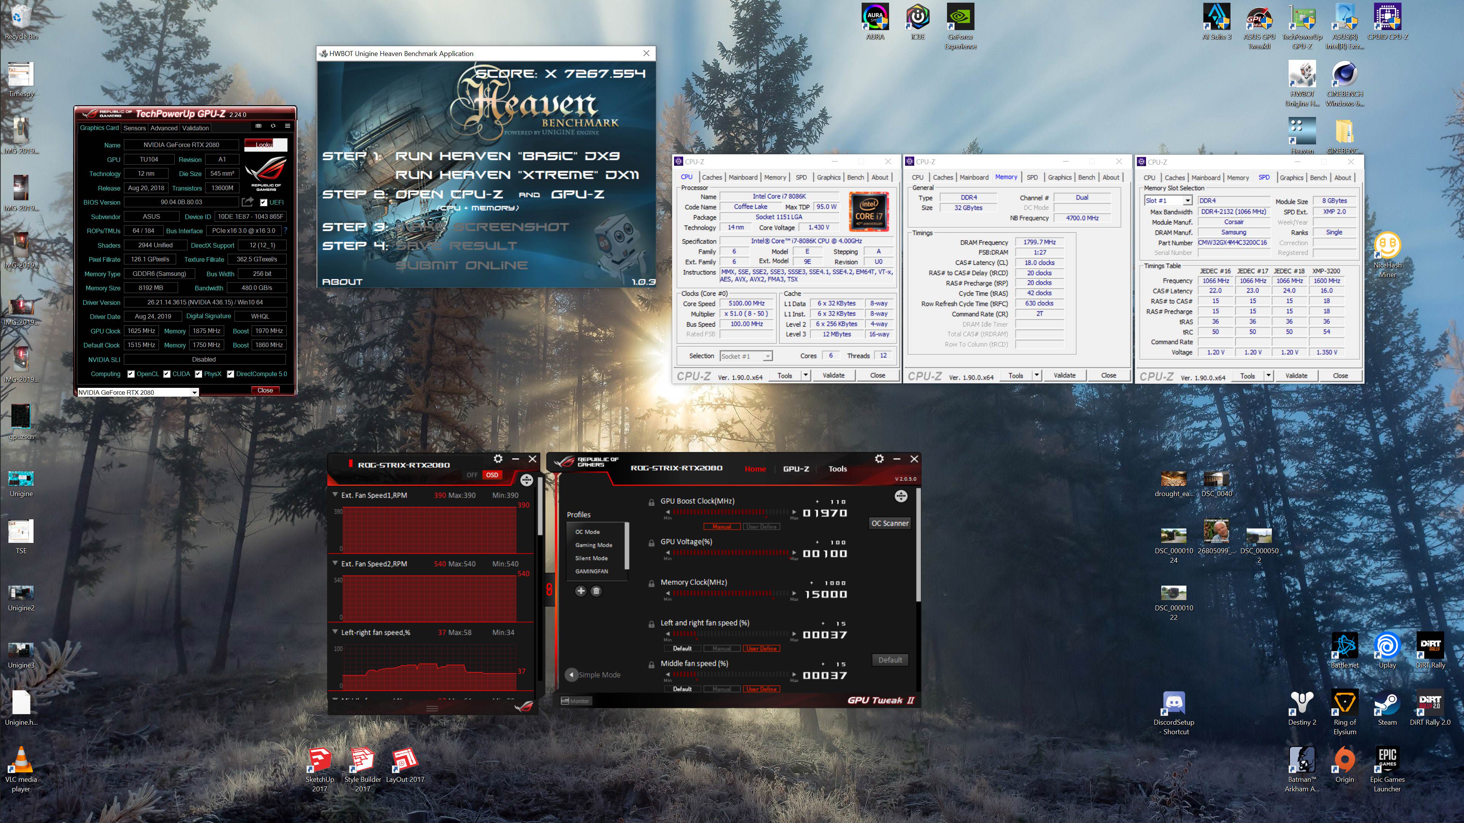Click the delete profile trash icon
Screen dimensions: 1464x823
[x=596, y=591]
